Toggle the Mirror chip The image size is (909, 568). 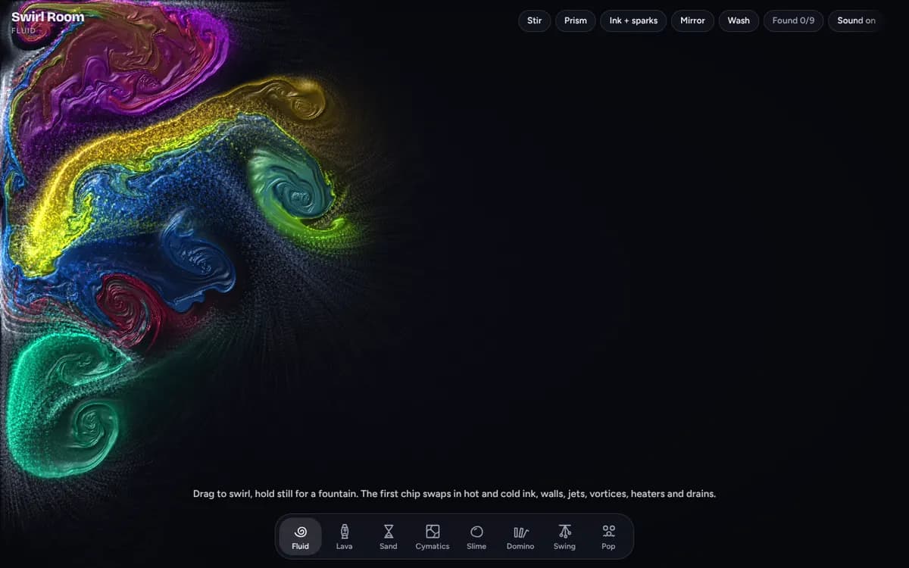[692, 20]
